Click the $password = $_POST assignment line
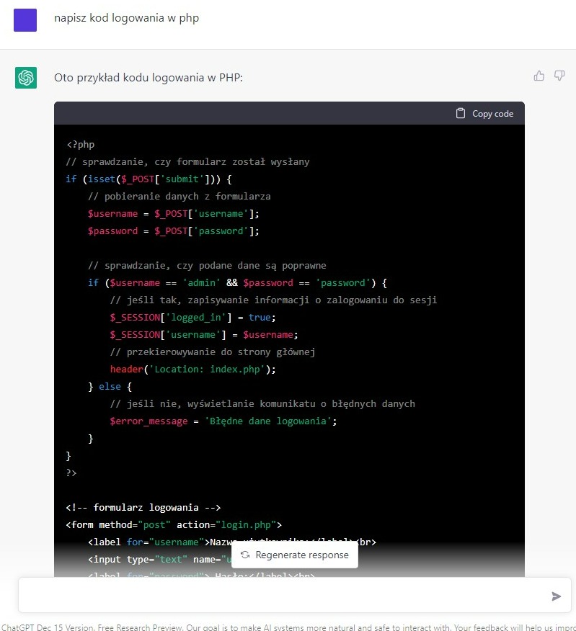 coord(173,231)
